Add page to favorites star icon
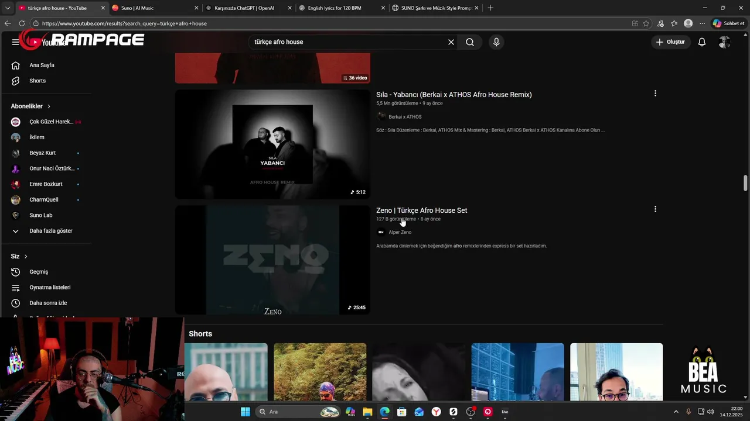 [x=646, y=23]
